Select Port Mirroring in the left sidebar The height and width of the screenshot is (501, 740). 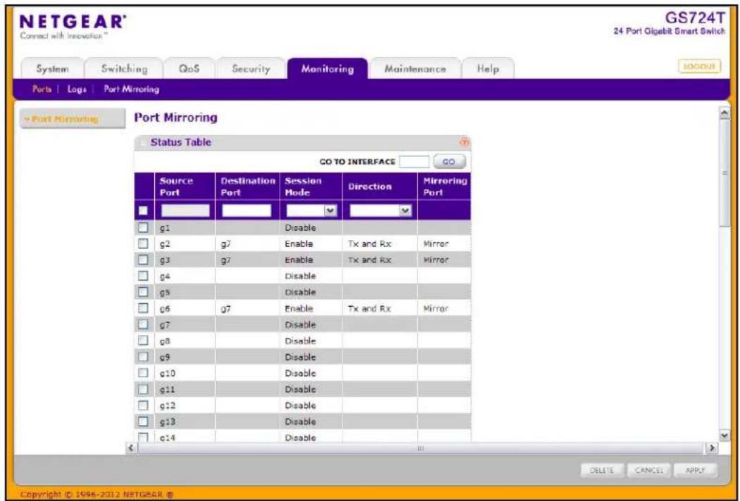click(x=73, y=119)
